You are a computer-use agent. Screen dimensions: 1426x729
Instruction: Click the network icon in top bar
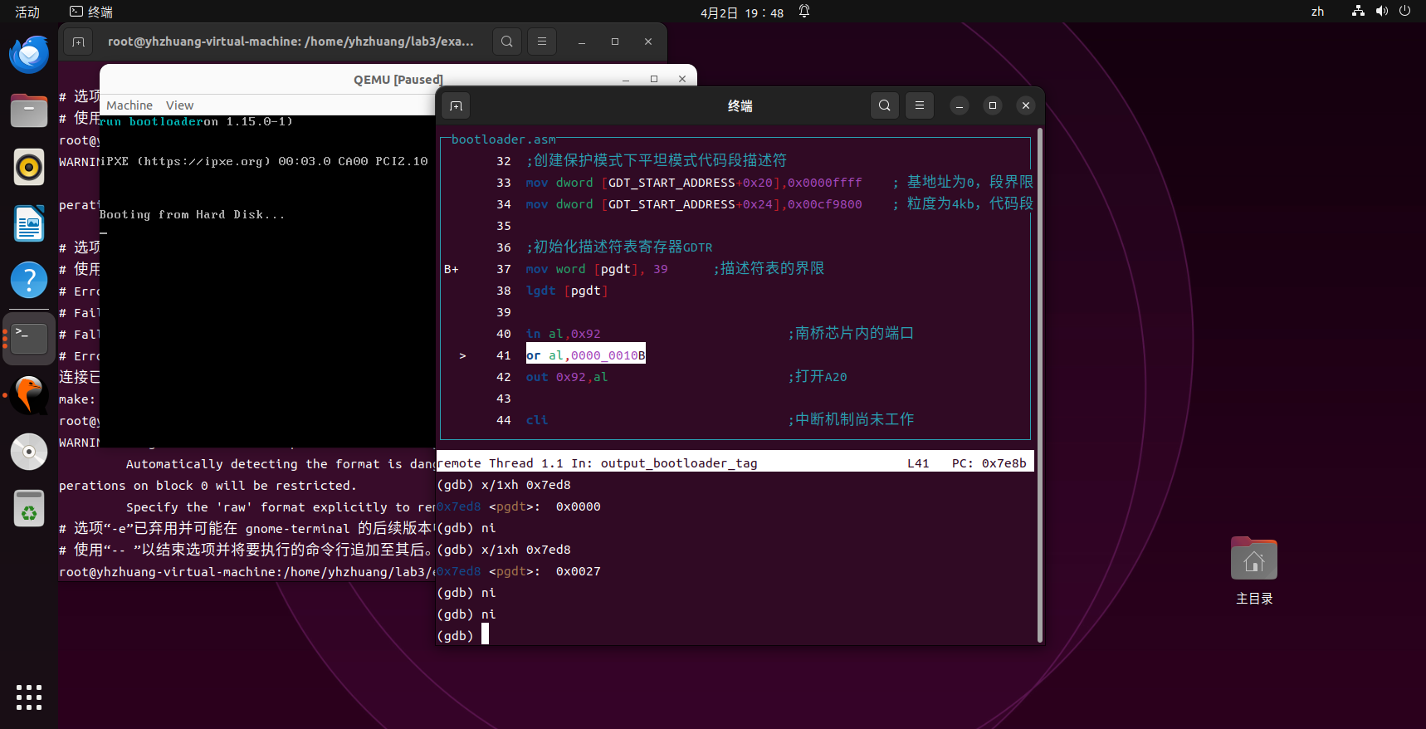(1358, 12)
